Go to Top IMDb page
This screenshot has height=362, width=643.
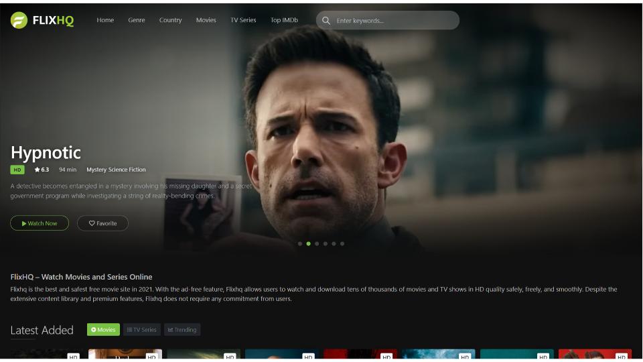[x=284, y=20]
